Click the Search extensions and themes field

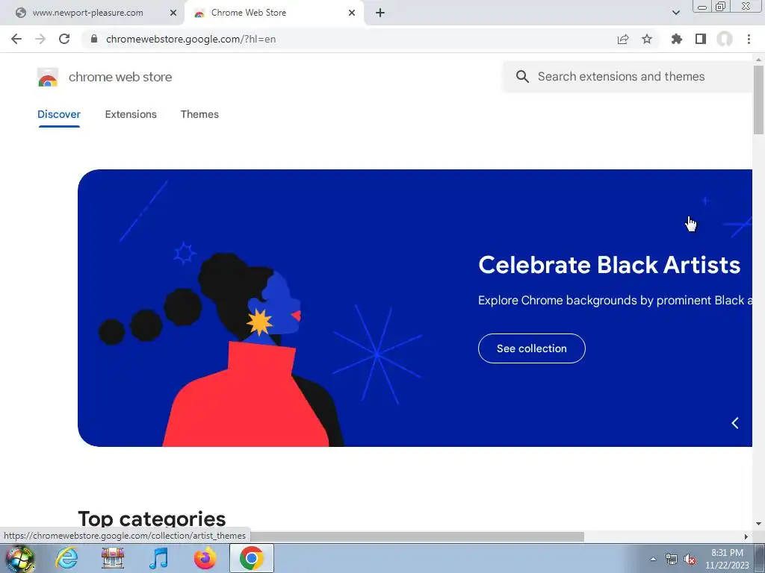[629, 77]
